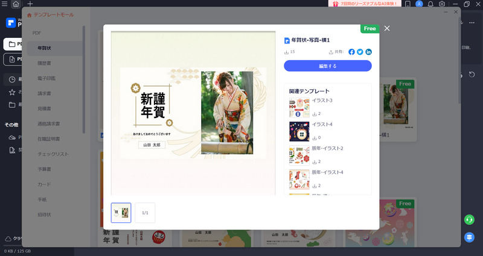Share the template on Twitter
This screenshot has width=483, height=256.
[360, 52]
